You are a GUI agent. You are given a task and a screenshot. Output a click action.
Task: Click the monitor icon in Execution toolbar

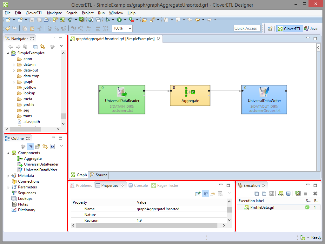pyautogui.click(x=288, y=193)
